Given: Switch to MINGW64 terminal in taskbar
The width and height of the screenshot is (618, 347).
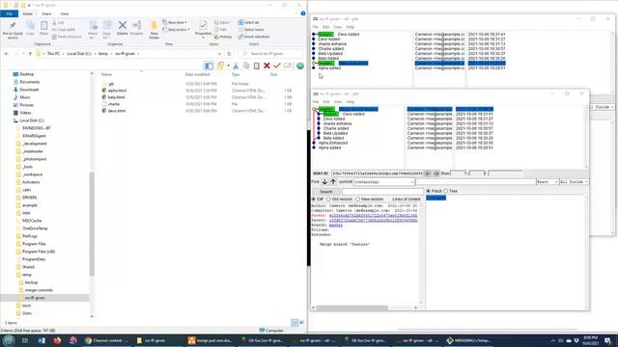Looking at the screenshot, I should tap(468, 340).
